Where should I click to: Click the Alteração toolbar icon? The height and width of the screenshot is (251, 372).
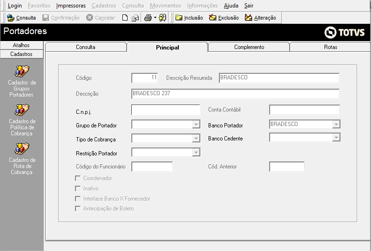point(249,17)
